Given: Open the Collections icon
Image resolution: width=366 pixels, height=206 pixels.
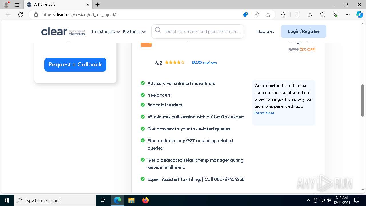Looking at the screenshot, I should [x=323, y=15].
